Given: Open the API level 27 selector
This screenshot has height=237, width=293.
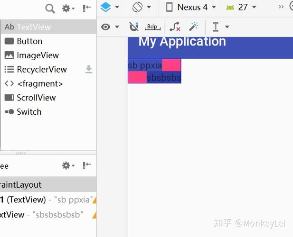Looking at the screenshot, I should pos(241,7).
